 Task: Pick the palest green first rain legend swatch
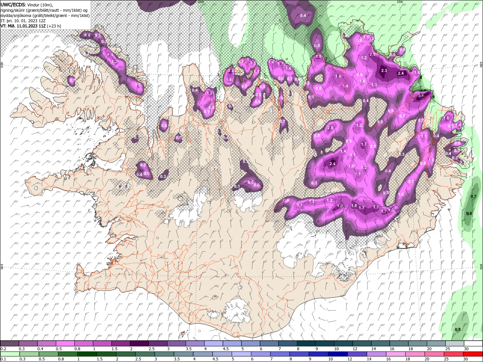10,354
